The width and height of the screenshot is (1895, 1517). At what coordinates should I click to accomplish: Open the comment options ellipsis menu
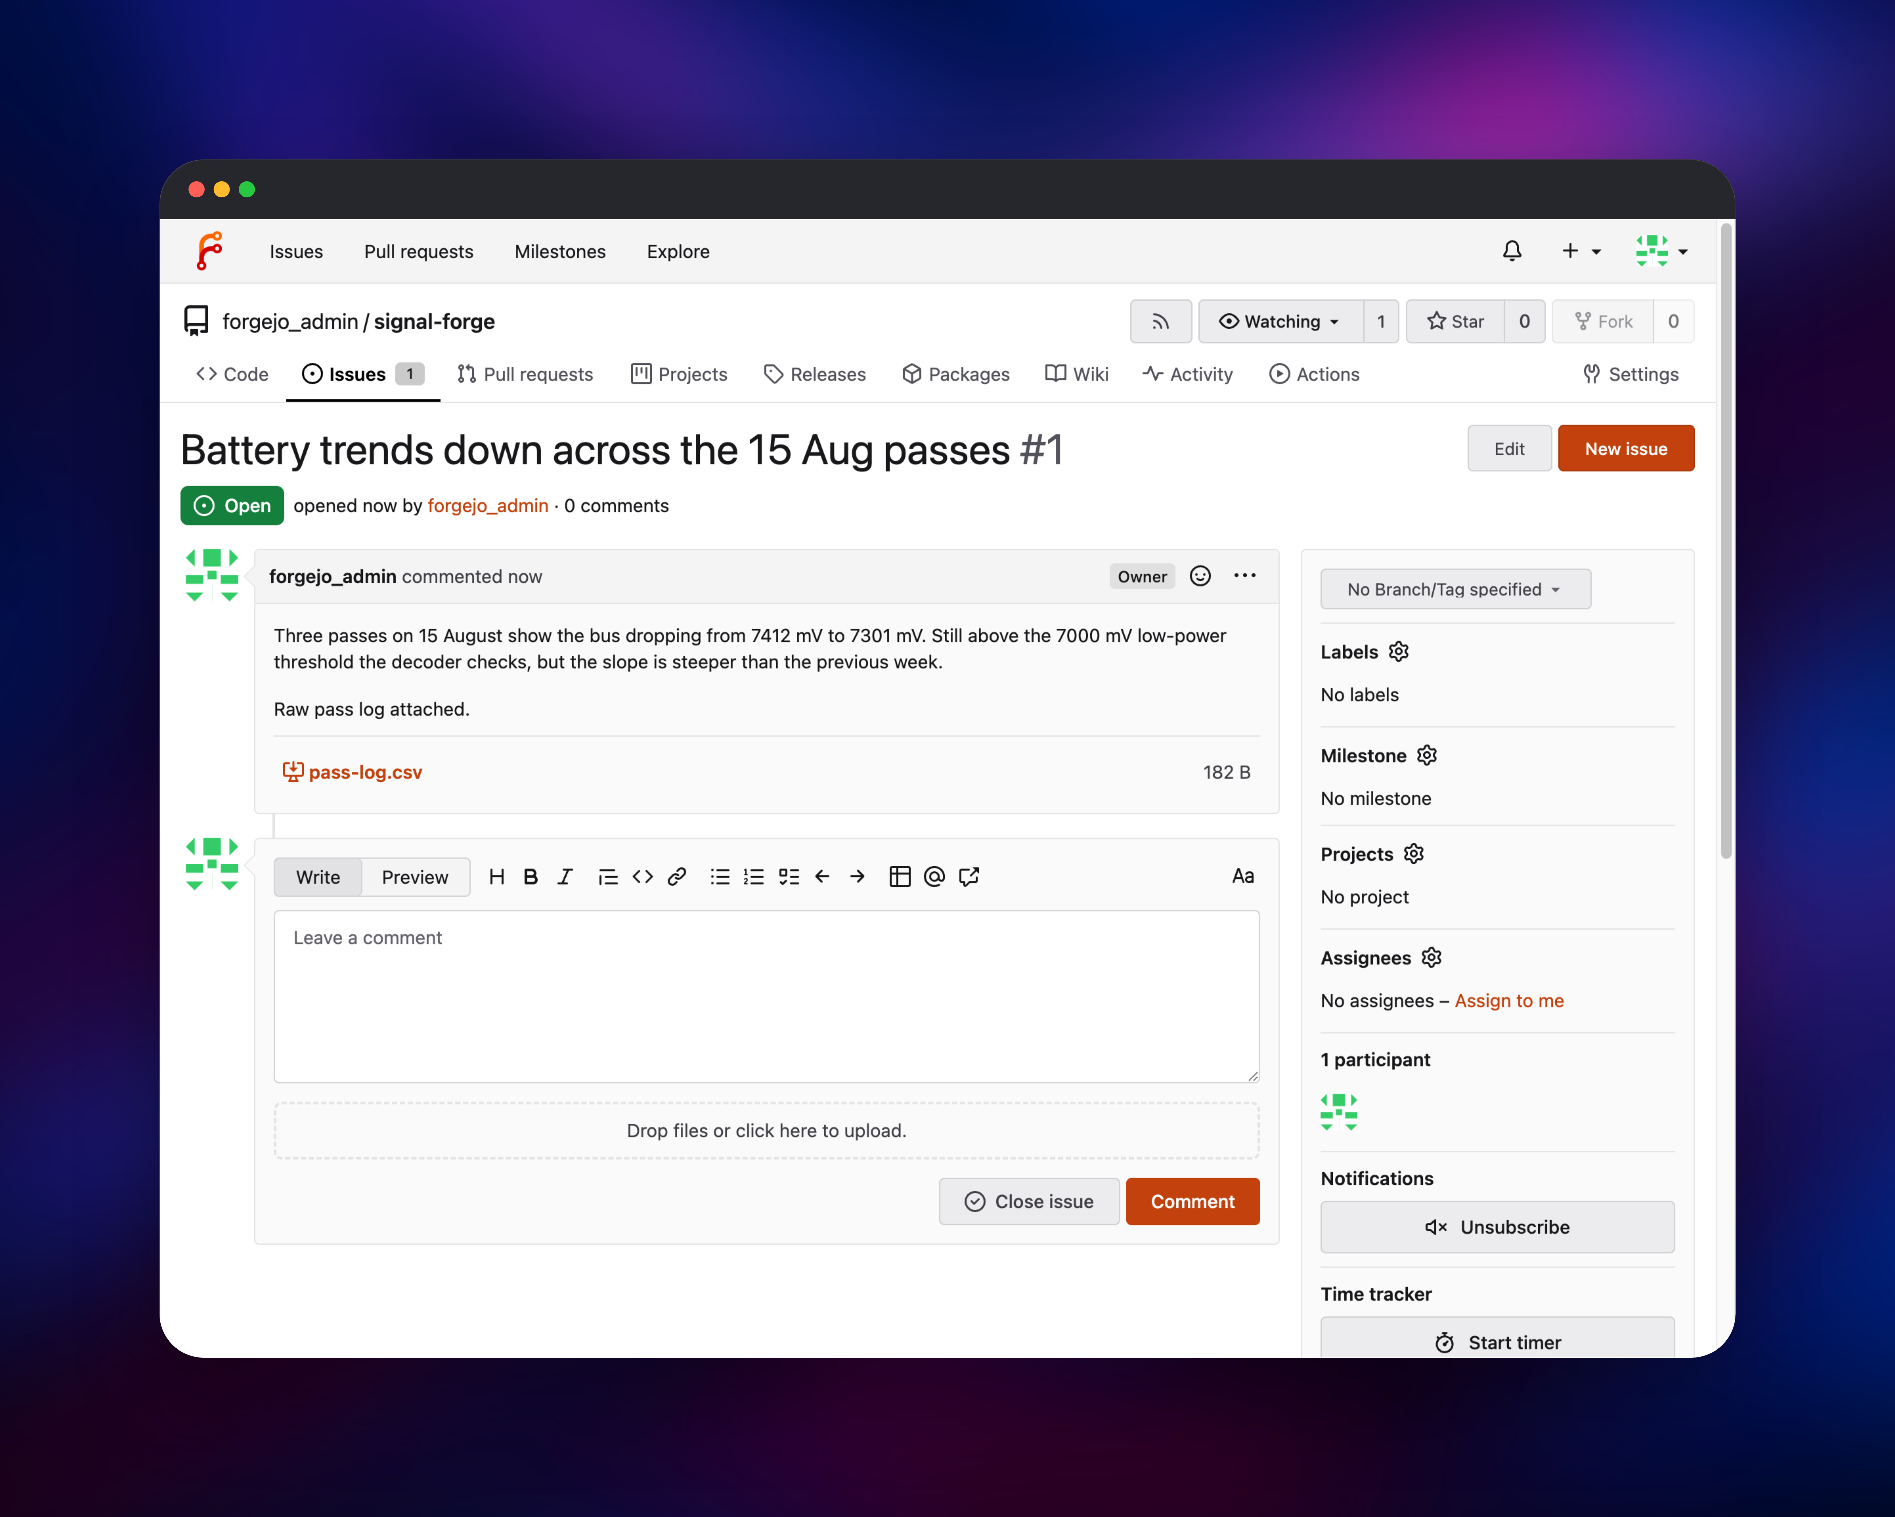click(x=1245, y=576)
